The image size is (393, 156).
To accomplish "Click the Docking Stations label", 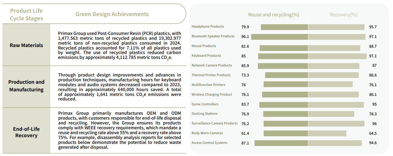I will click(205, 114).
